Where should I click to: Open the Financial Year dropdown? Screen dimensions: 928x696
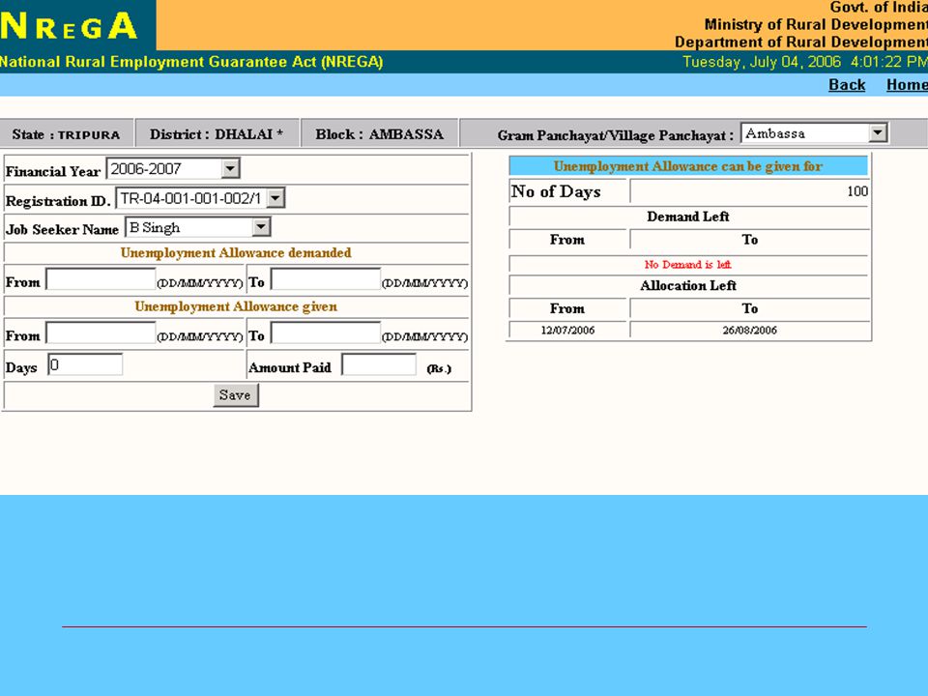pos(173,168)
